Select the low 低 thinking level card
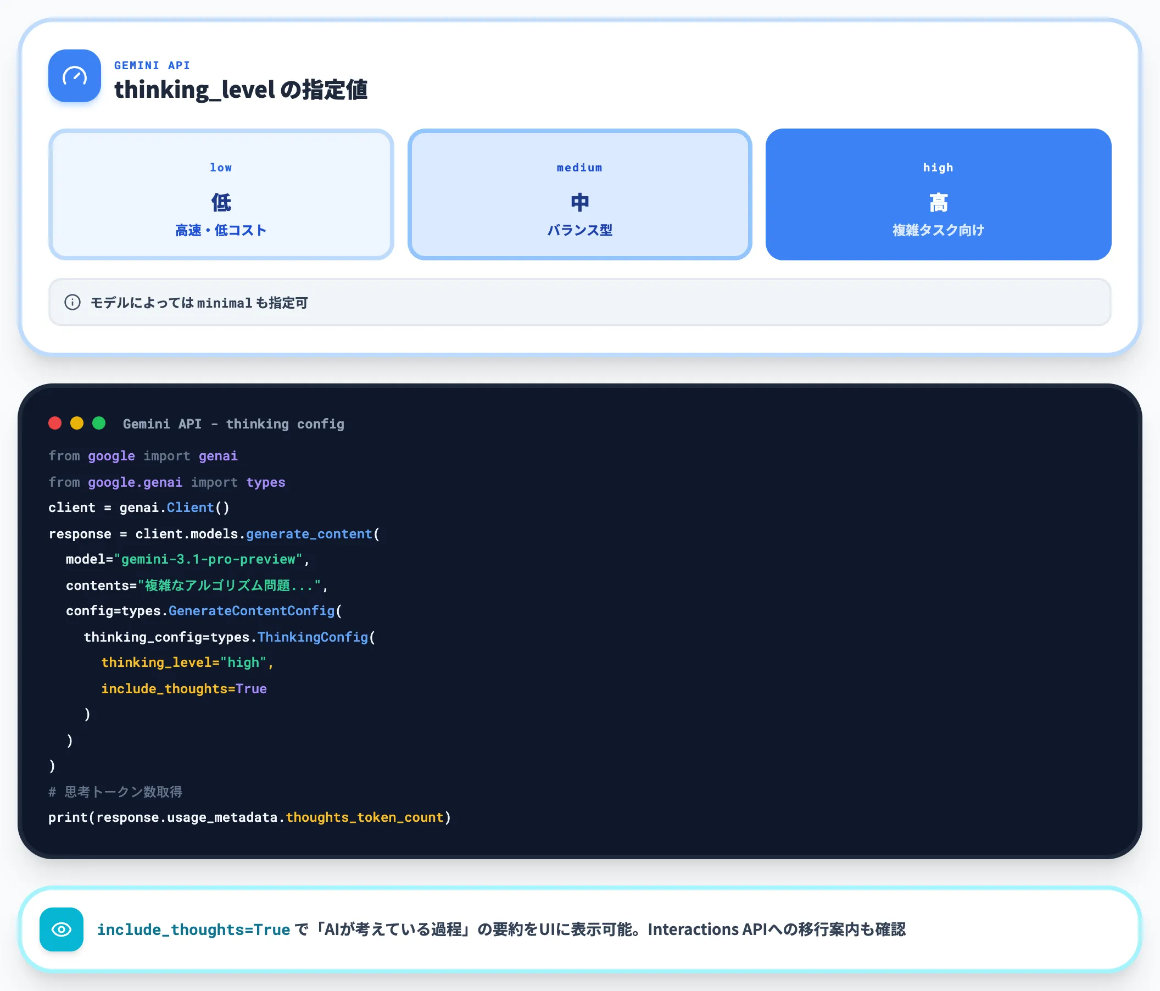Image resolution: width=1160 pixels, height=991 pixels. pyautogui.click(x=221, y=194)
